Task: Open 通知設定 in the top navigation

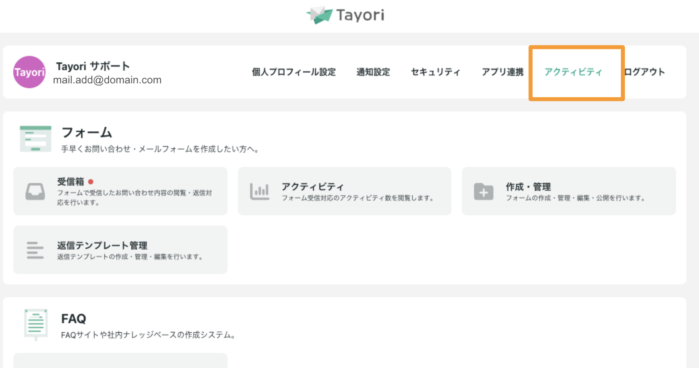Action: click(373, 72)
